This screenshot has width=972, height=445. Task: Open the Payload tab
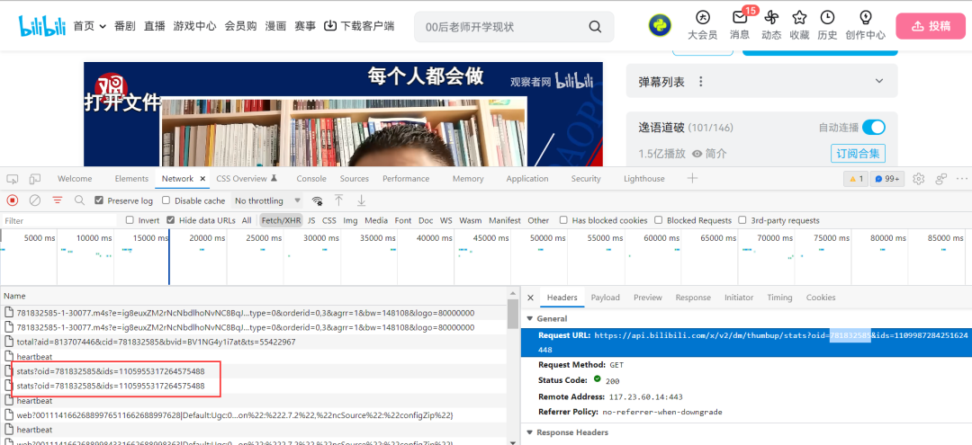click(605, 298)
